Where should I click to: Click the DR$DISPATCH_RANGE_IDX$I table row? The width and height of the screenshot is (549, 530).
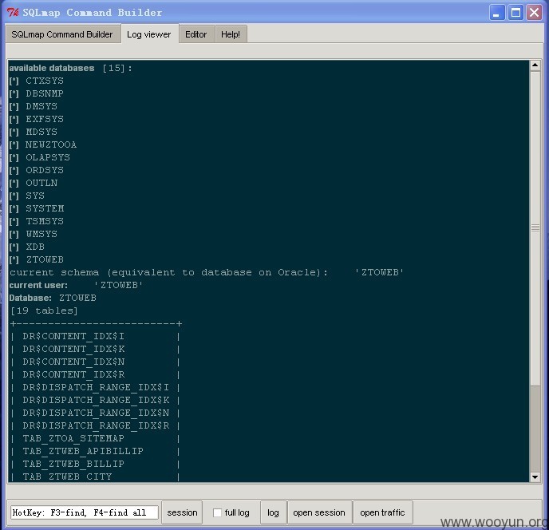click(x=95, y=387)
